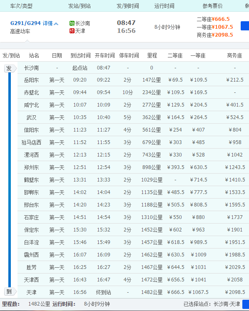
Task: Click the 14:20 arrival time at 邢台东
Action: pos(80,205)
